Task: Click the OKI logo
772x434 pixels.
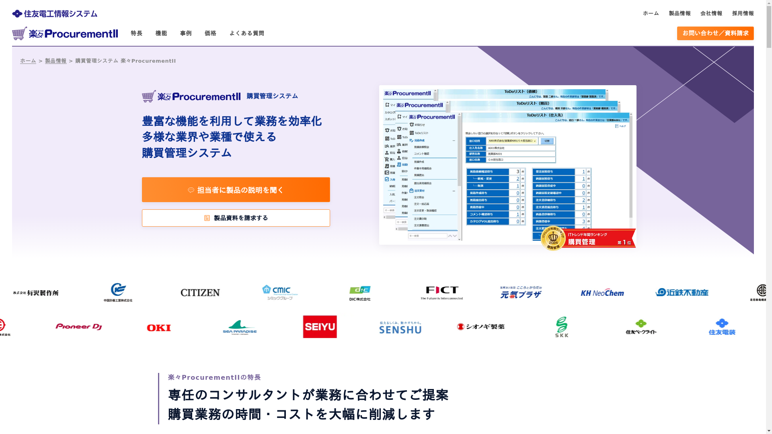Action: click(x=159, y=328)
